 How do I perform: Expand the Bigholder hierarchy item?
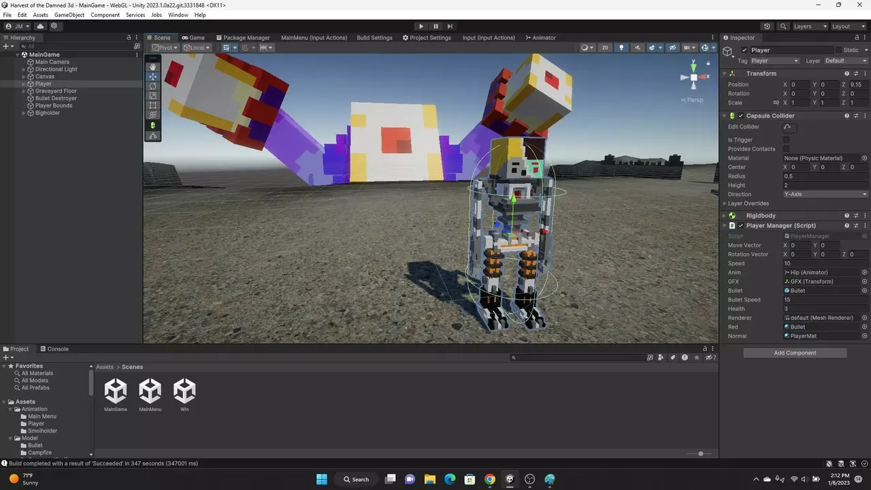point(24,113)
